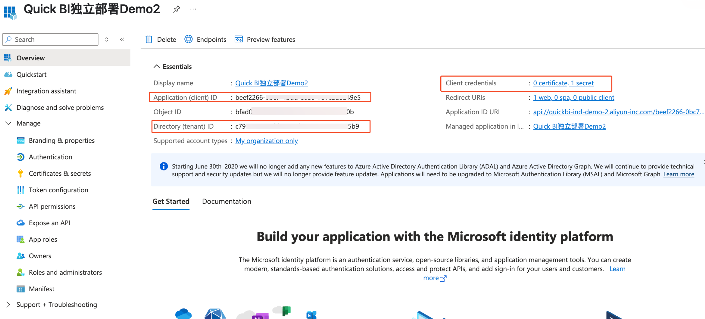This screenshot has width=705, height=319.
Task: Click the Delete trash icon
Action: click(x=149, y=39)
